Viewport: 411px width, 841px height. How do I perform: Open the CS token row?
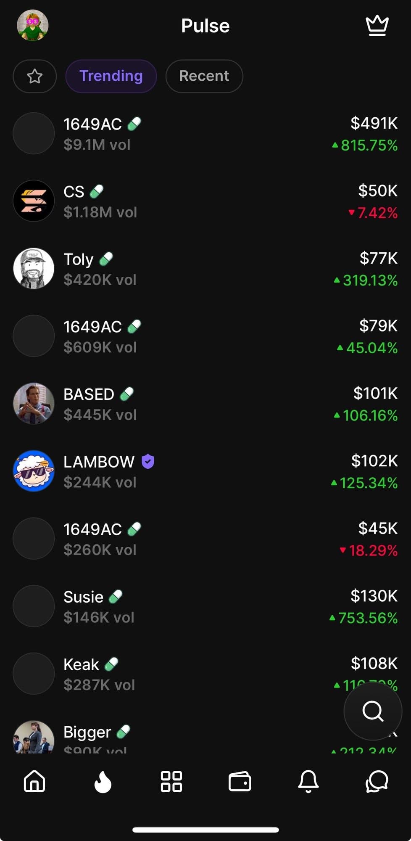coord(205,201)
